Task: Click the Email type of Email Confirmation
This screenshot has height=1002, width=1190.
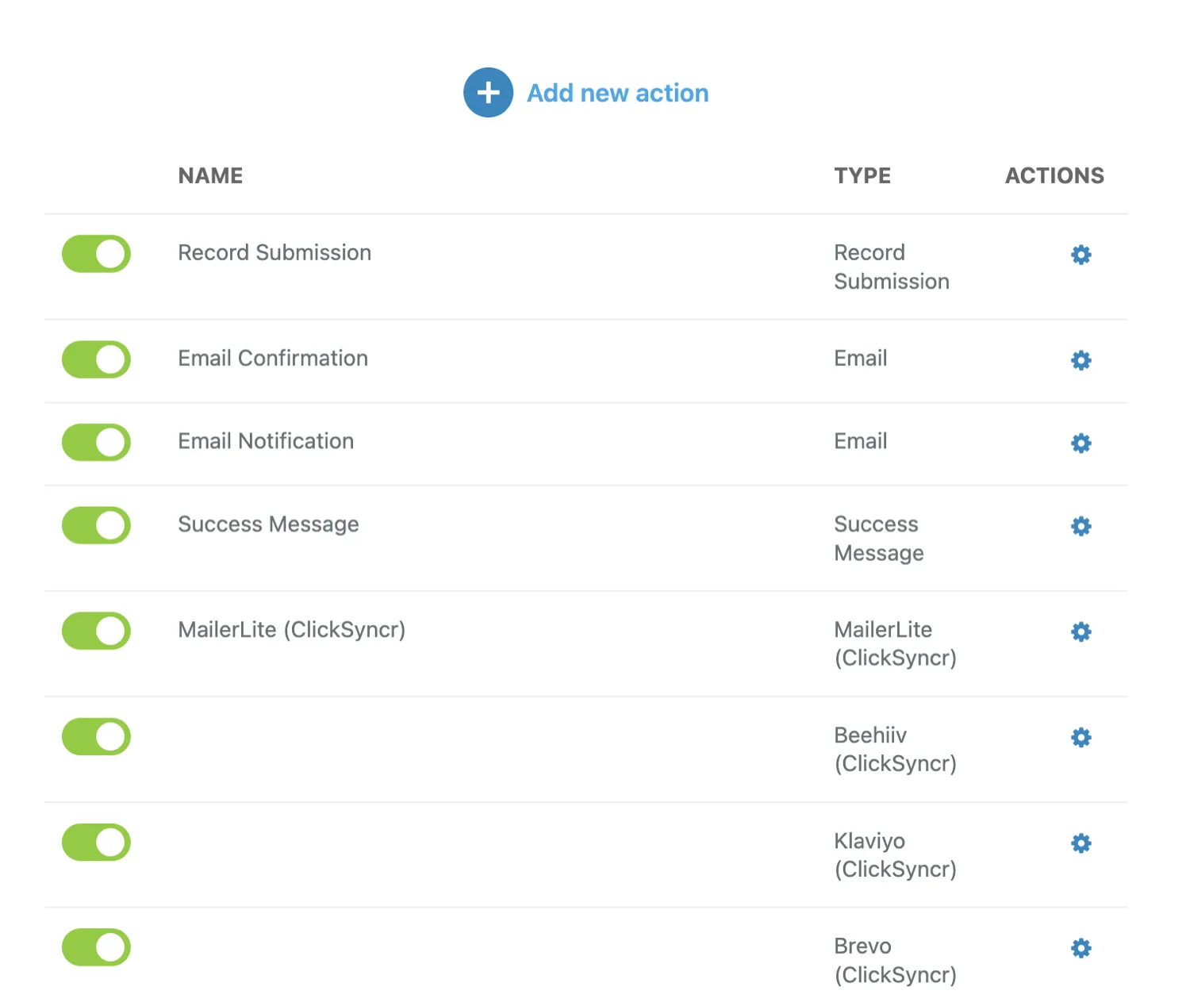Action: pyautogui.click(x=861, y=358)
